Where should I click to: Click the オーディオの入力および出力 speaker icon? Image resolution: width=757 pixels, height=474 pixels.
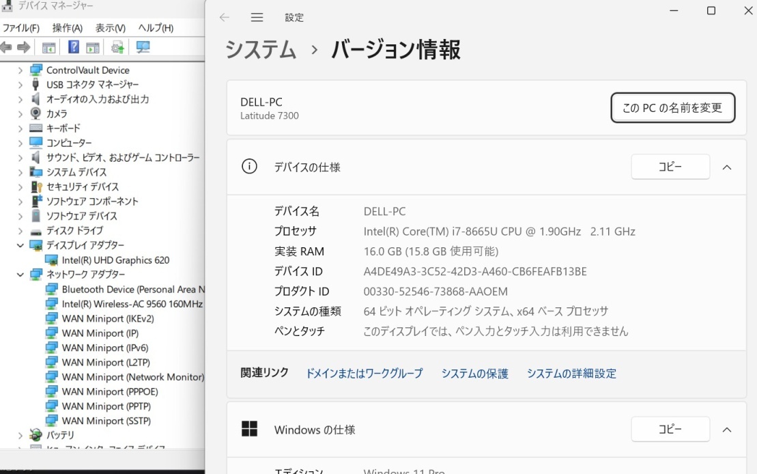point(35,98)
